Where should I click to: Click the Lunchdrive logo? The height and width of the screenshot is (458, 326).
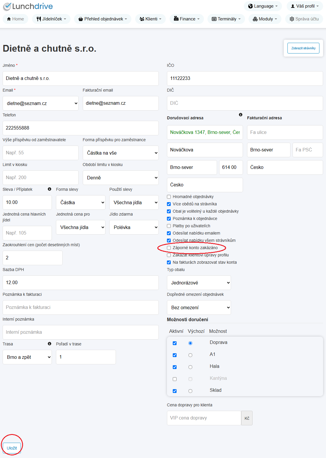pyautogui.click(x=28, y=6)
